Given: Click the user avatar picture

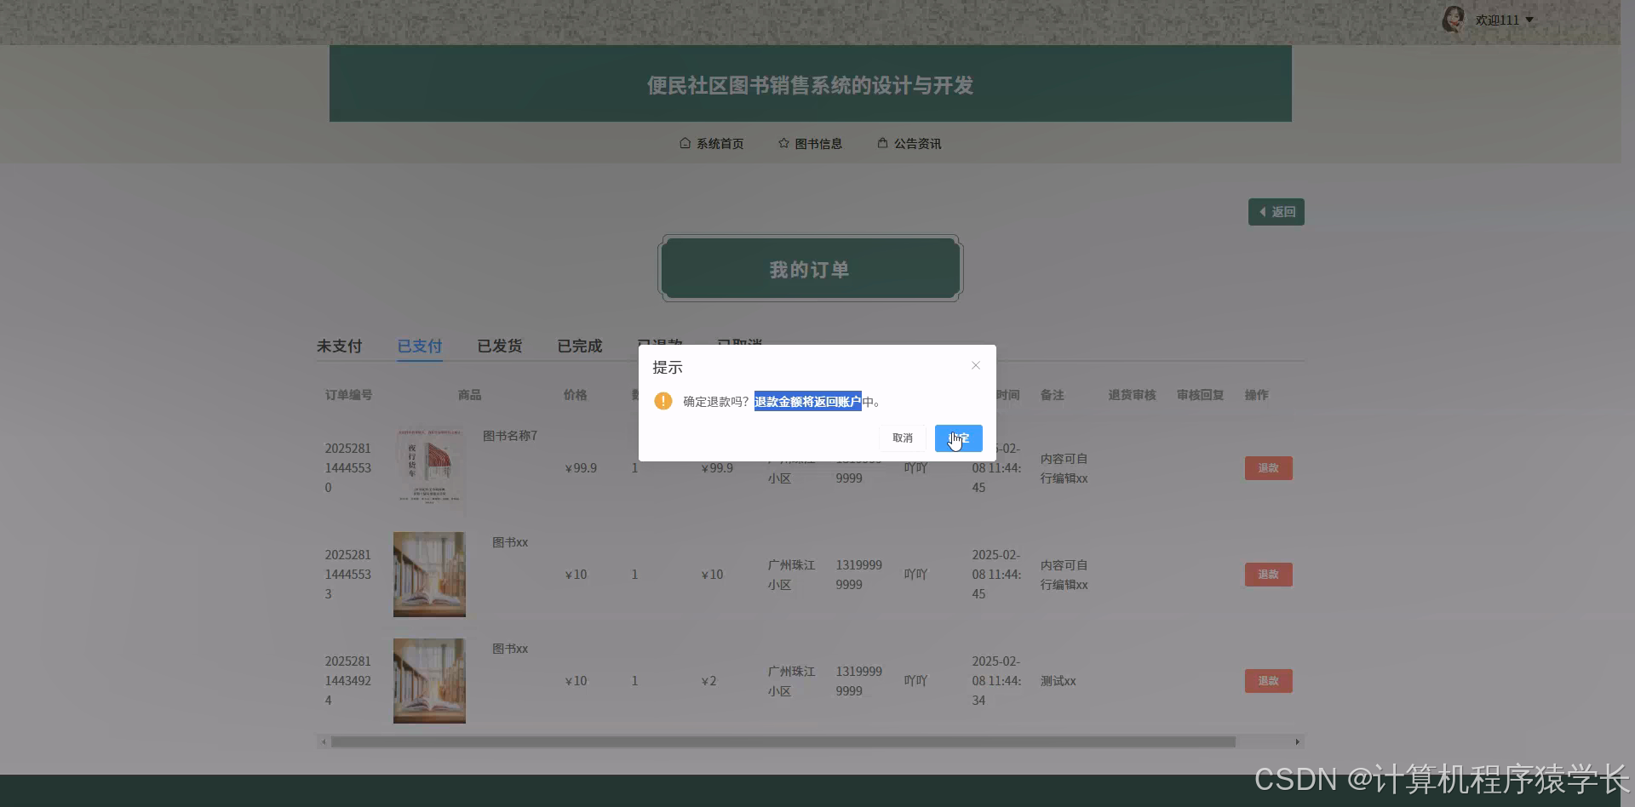Looking at the screenshot, I should [1454, 19].
